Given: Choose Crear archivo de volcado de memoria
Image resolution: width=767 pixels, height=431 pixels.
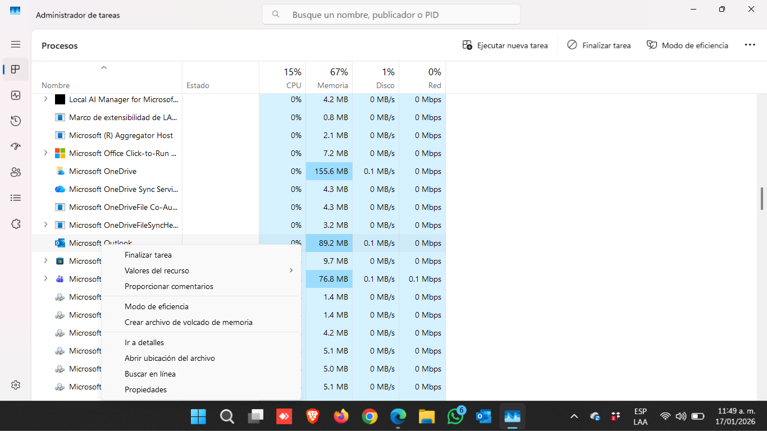Looking at the screenshot, I should click(189, 322).
